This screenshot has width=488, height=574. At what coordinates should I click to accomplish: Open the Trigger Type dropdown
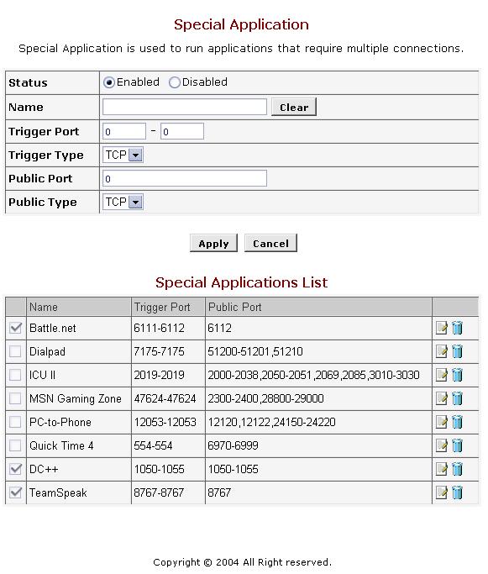click(x=123, y=155)
